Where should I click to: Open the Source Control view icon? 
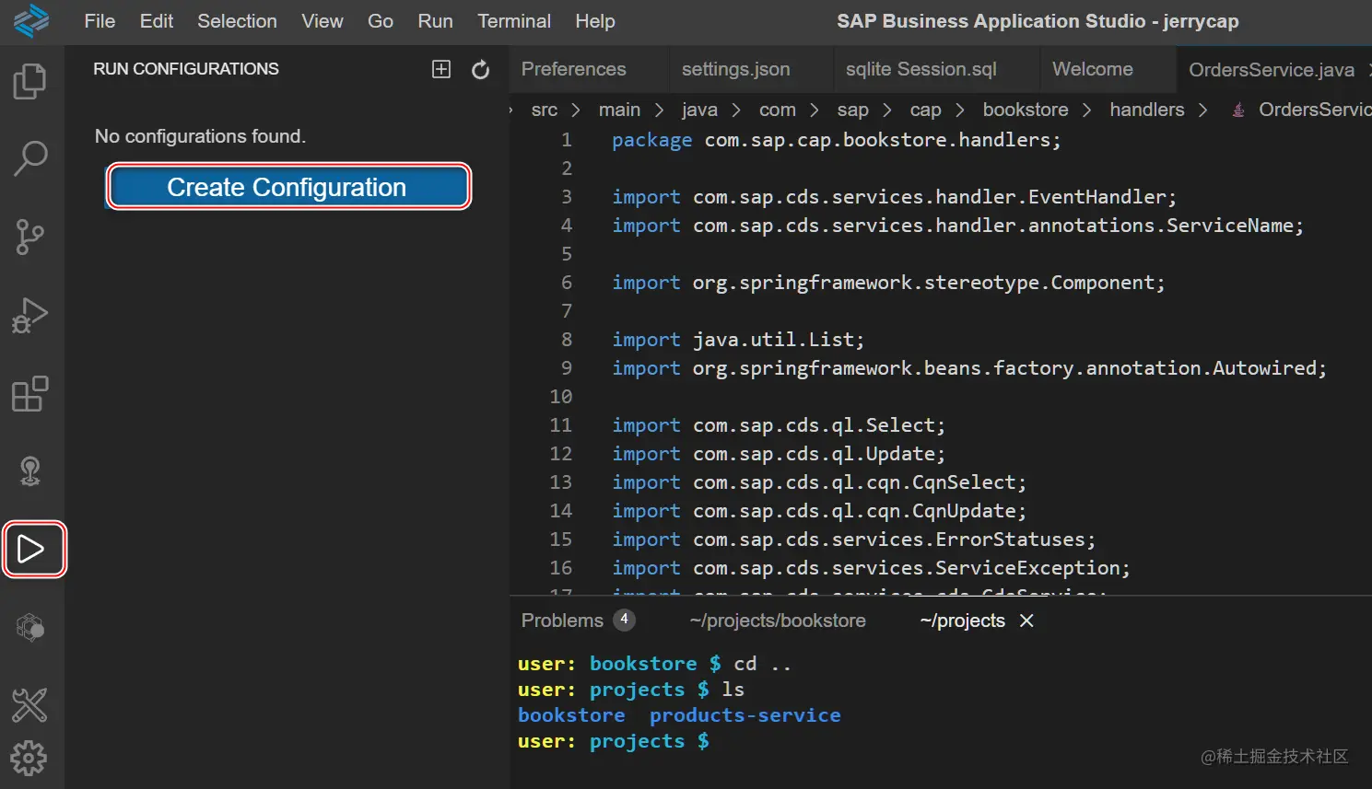(29, 237)
